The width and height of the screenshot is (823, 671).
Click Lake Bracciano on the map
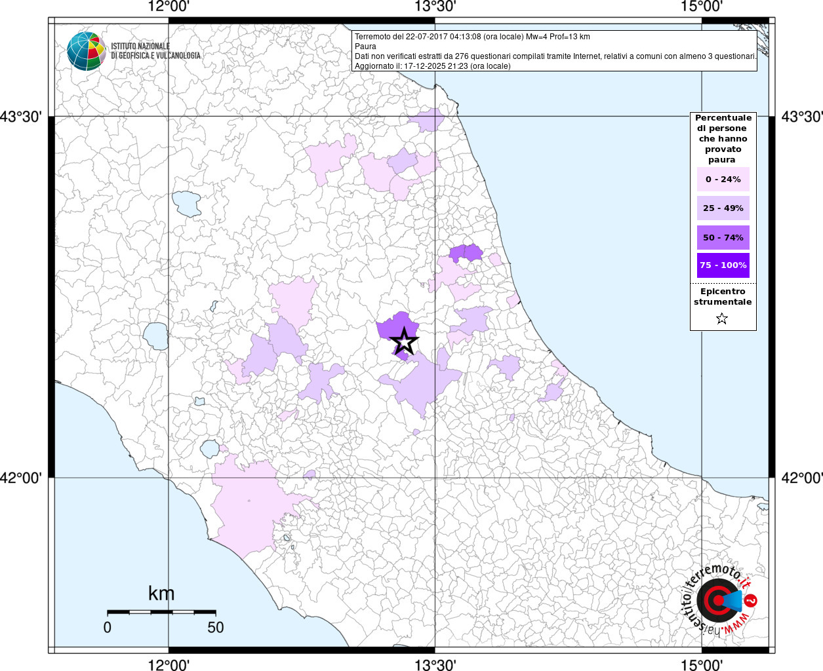210,449
